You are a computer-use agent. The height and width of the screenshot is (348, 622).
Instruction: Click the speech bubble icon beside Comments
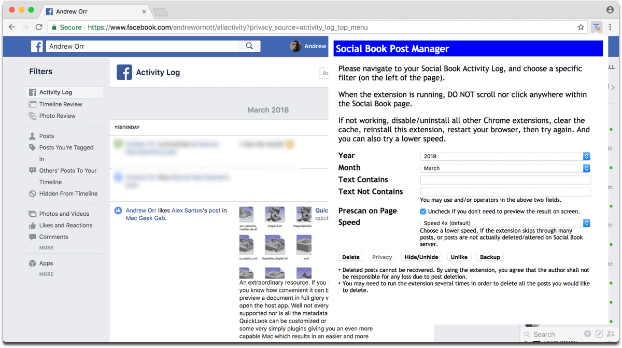click(32, 237)
